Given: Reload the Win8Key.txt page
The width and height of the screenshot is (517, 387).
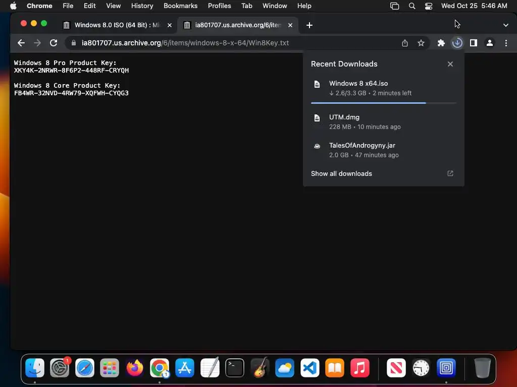Looking at the screenshot, I should click(x=54, y=43).
